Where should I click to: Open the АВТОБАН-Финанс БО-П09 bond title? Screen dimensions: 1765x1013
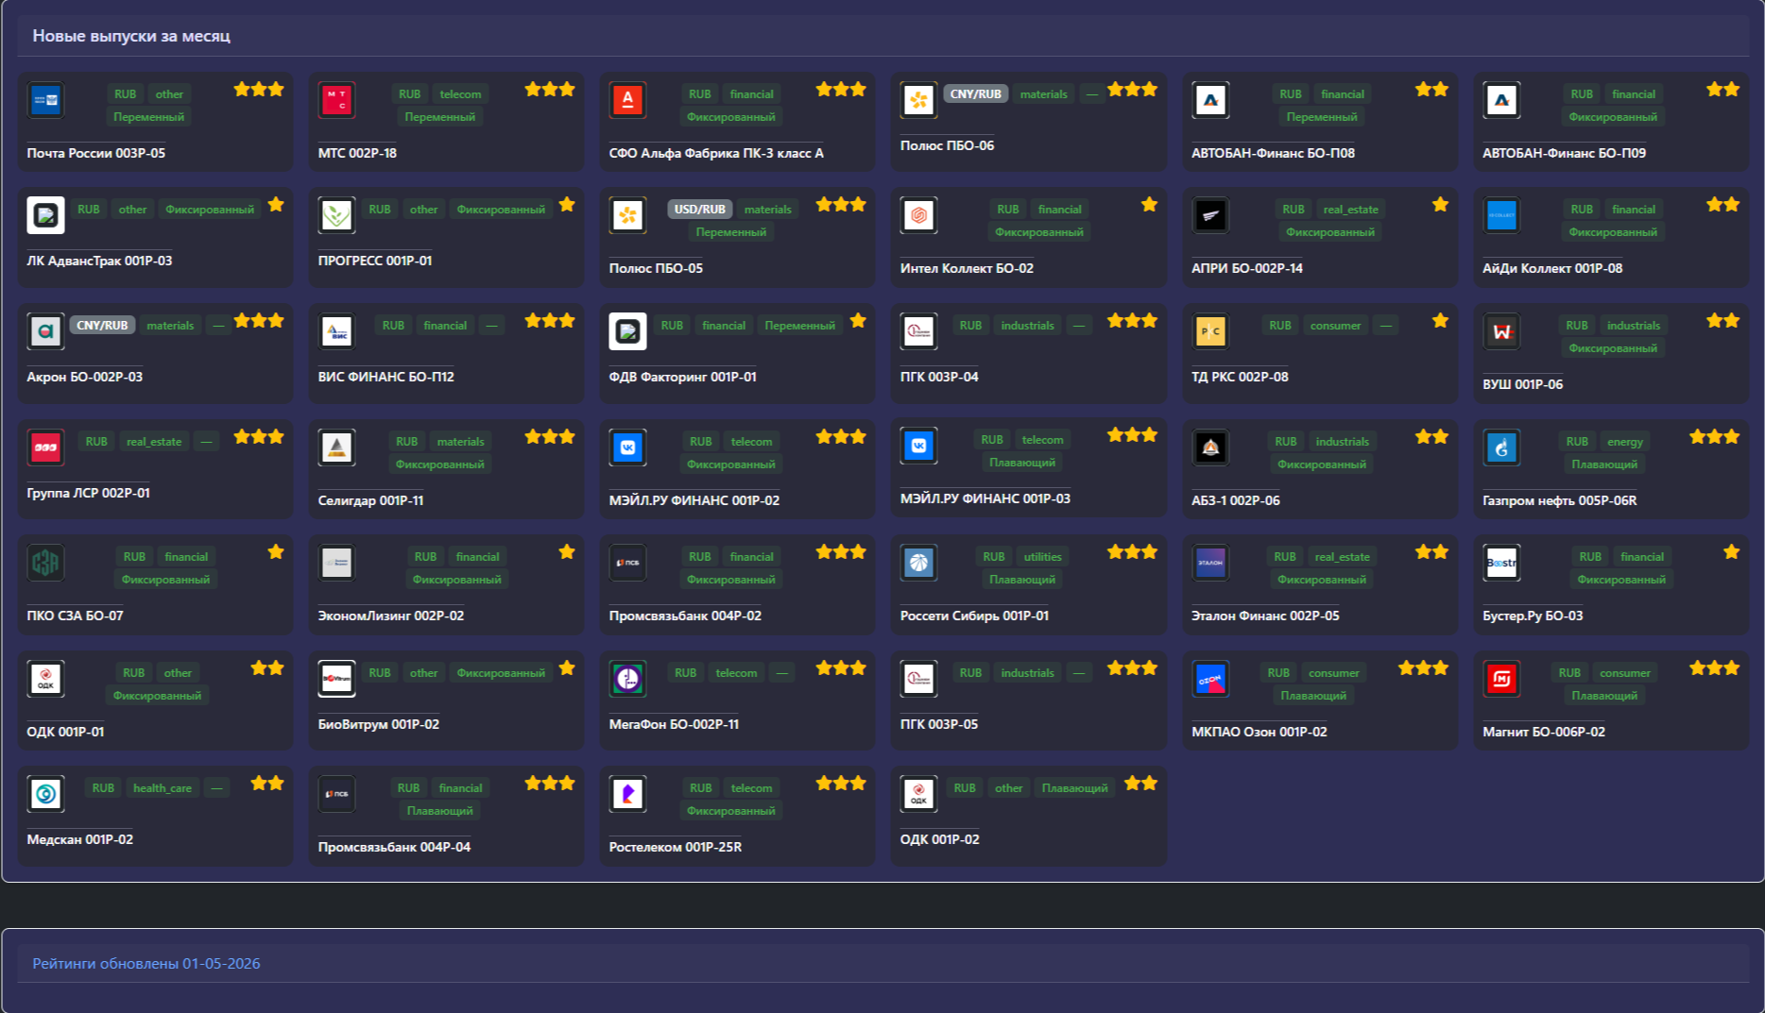coord(1564,153)
